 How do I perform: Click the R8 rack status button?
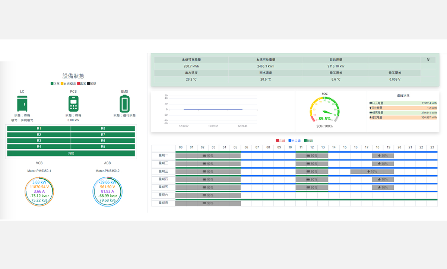point(103,128)
